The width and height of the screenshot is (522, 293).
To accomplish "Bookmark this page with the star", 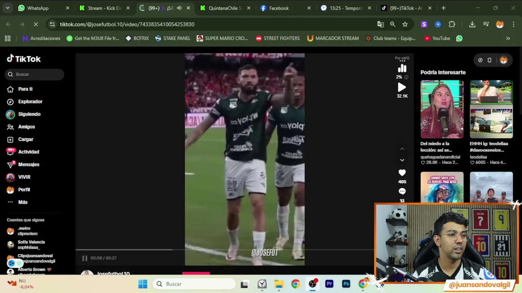I will pos(405,24).
